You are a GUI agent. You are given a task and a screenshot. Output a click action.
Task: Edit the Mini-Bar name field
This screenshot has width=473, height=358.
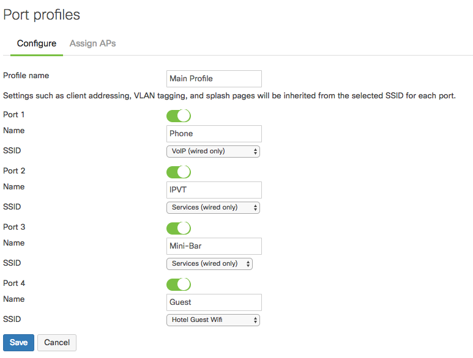[214, 246]
